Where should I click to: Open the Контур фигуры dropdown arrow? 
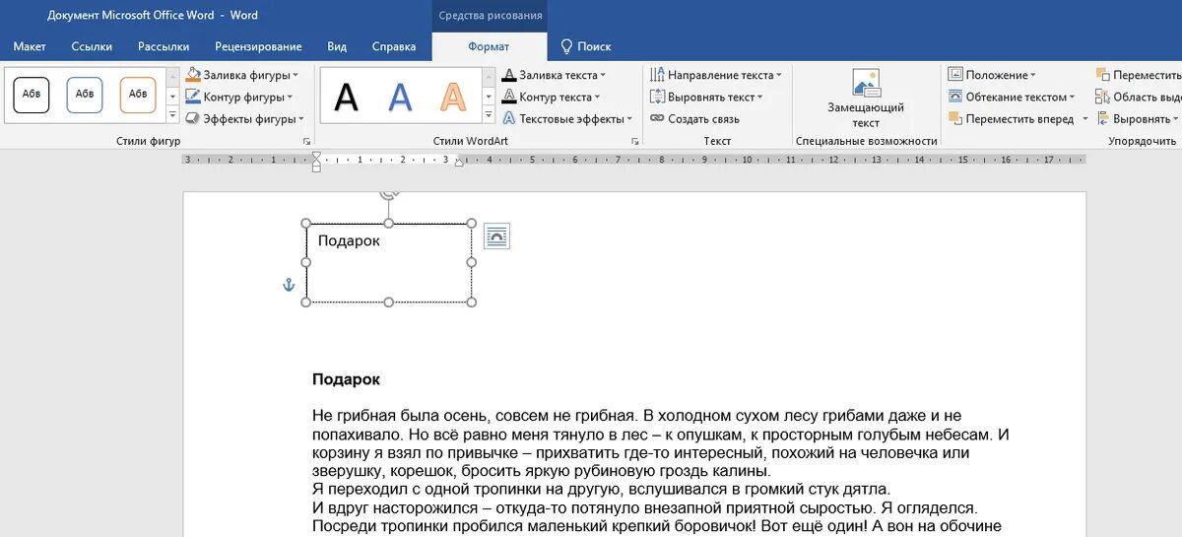[290, 97]
